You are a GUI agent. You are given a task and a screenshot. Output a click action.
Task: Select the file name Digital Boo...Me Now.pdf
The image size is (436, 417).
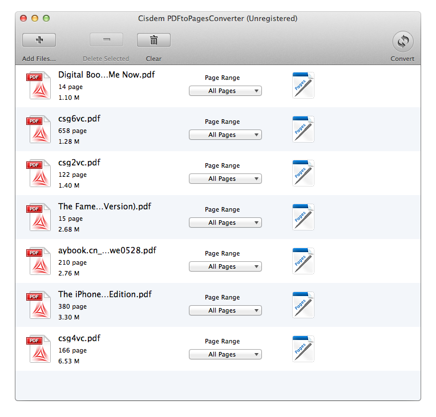[x=107, y=75]
